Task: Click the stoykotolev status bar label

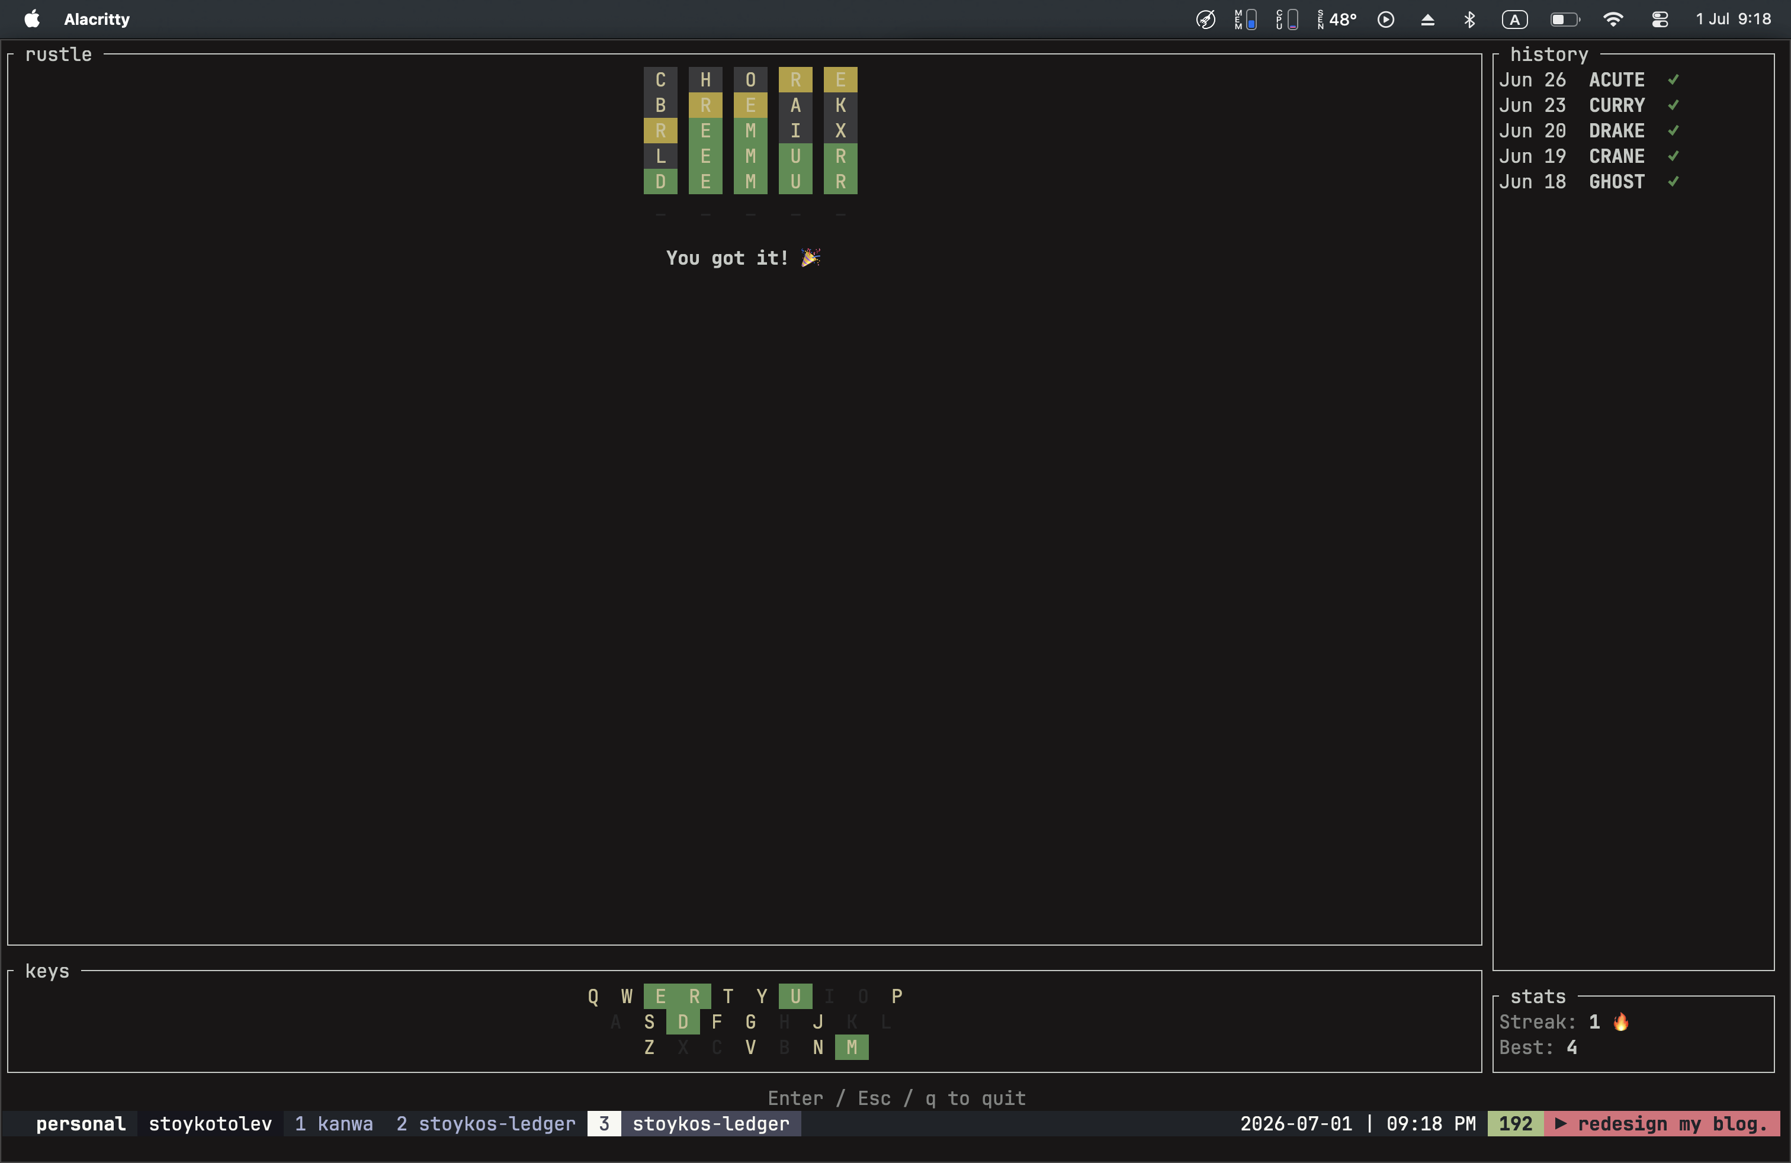Action: point(210,1123)
